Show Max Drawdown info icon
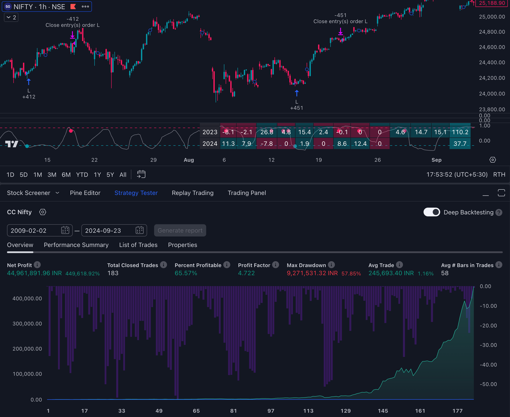 coord(331,265)
